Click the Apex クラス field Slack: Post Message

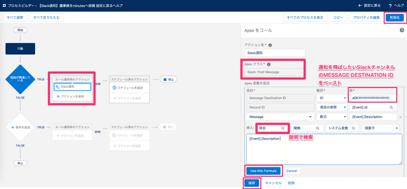pos(274,72)
